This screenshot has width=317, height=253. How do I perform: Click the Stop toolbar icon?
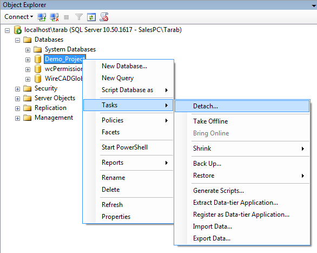pos(67,17)
